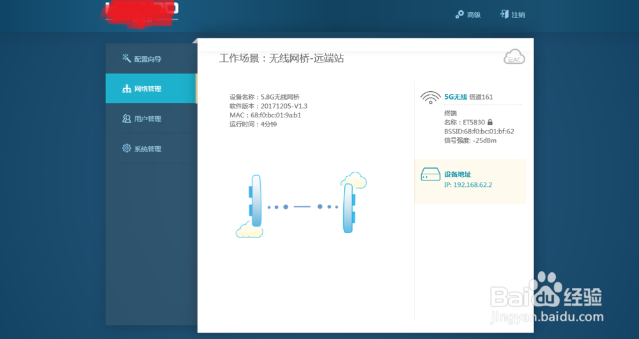Click the 终端 label
Viewport: 639px width, 339px height.
pyautogui.click(x=450, y=113)
